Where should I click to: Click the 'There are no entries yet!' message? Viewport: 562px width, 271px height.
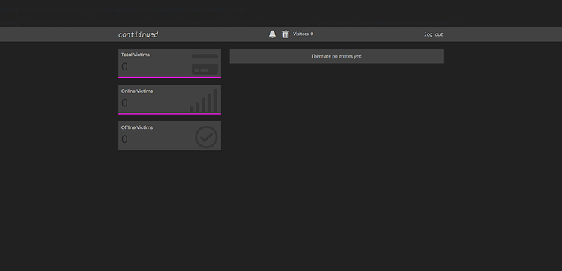tap(336, 56)
